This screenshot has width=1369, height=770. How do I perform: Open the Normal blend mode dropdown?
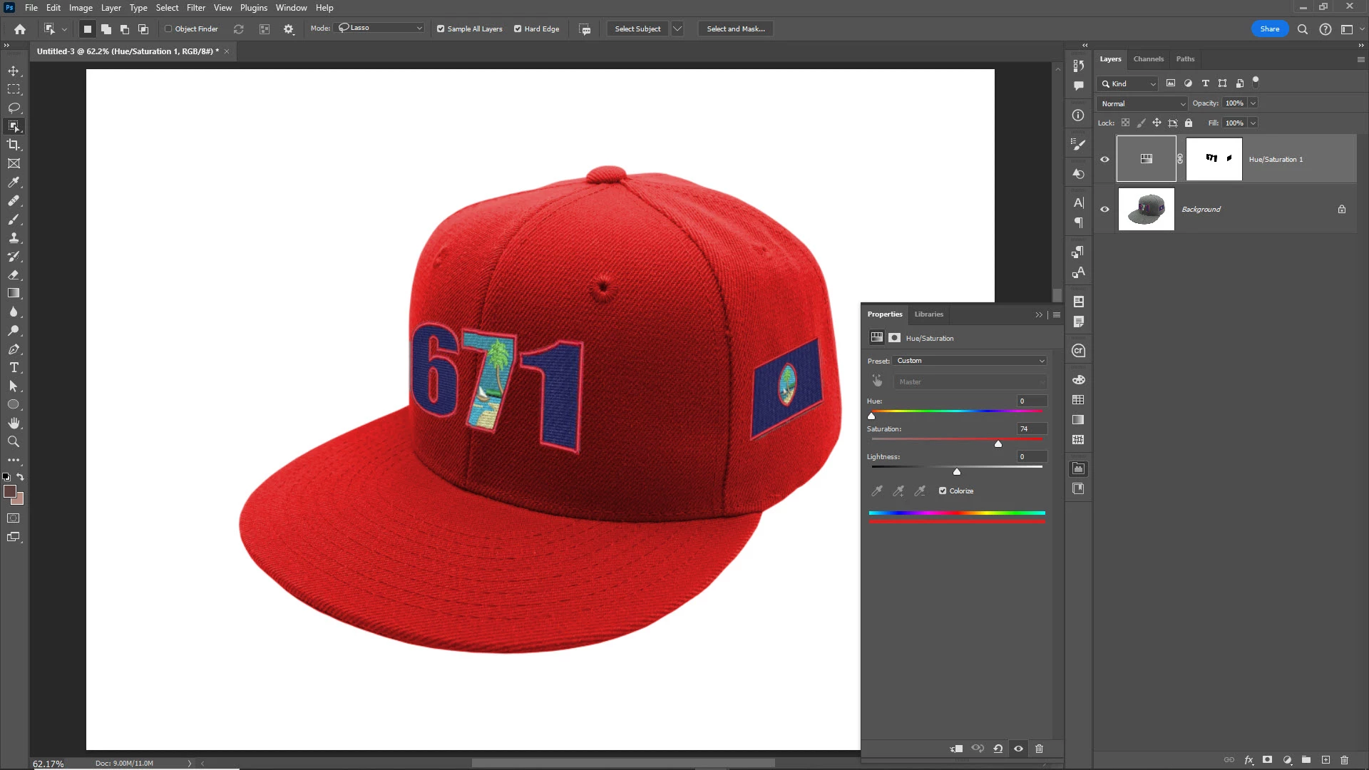pyautogui.click(x=1142, y=104)
